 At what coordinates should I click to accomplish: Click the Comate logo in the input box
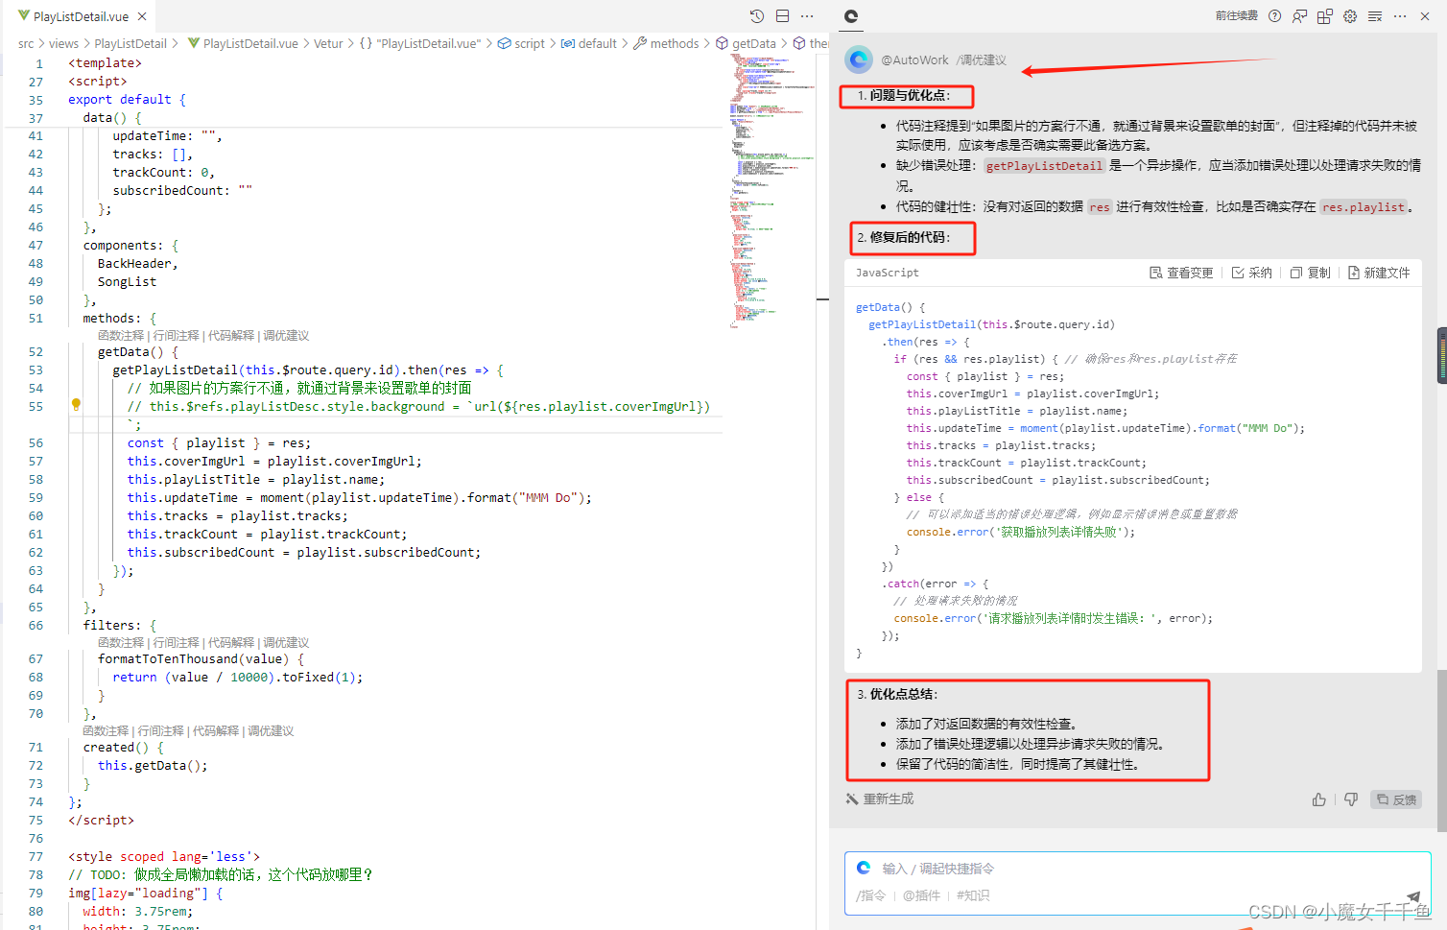(x=864, y=868)
